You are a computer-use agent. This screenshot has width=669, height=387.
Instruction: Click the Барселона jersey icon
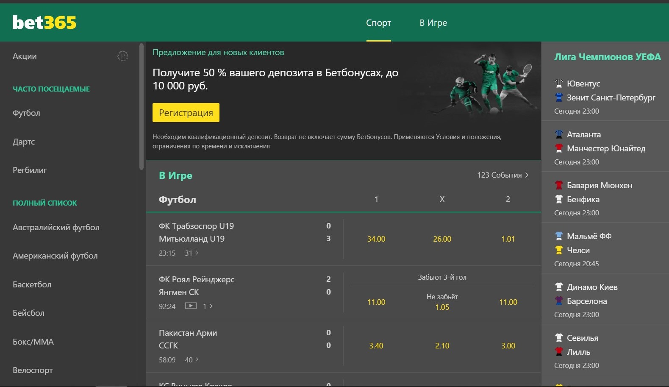559,301
